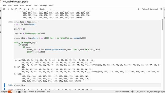
Task: Interrupt the kernel with the stop icon
Action: click(29, 9)
